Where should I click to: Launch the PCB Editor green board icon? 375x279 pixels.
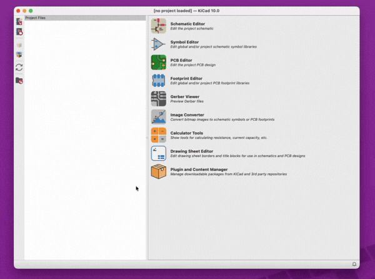click(x=159, y=62)
